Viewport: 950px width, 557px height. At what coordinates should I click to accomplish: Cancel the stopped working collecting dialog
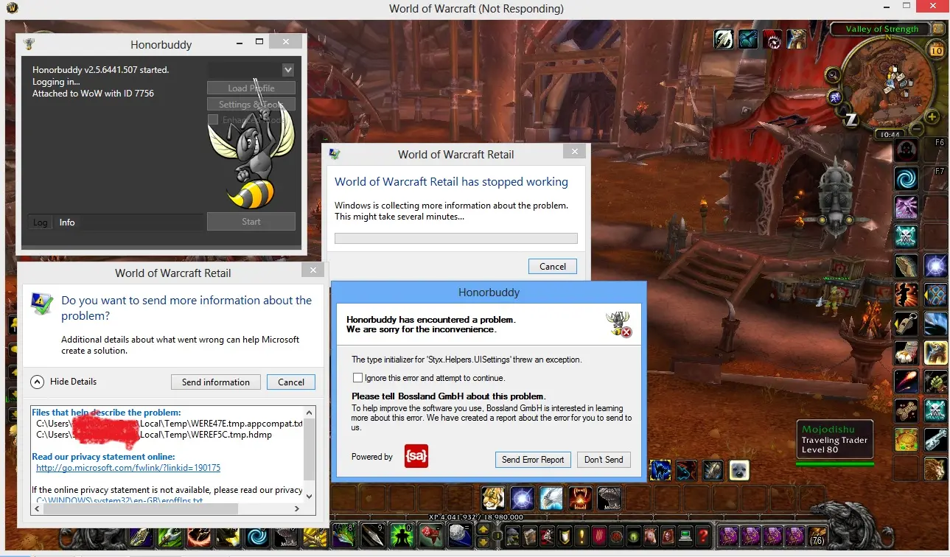553,266
